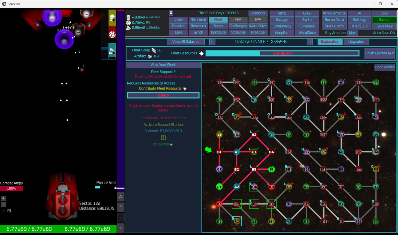Select the locked F3 node

click(x=289, y=187)
